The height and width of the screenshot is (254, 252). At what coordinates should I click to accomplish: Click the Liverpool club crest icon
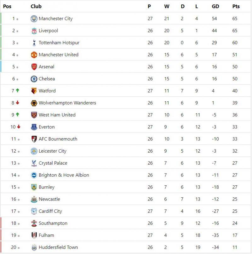pos(34,31)
